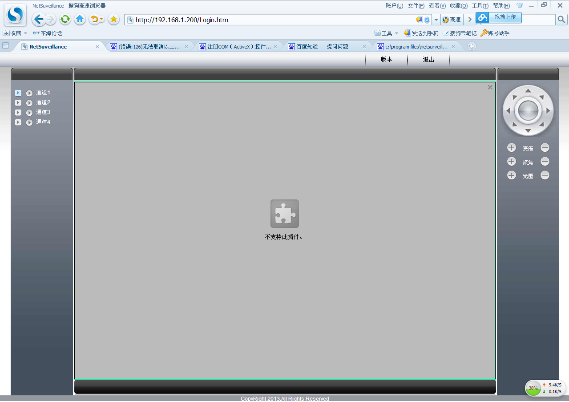Open the 查看 menu
This screenshot has width=569, height=402.
point(437,6)
